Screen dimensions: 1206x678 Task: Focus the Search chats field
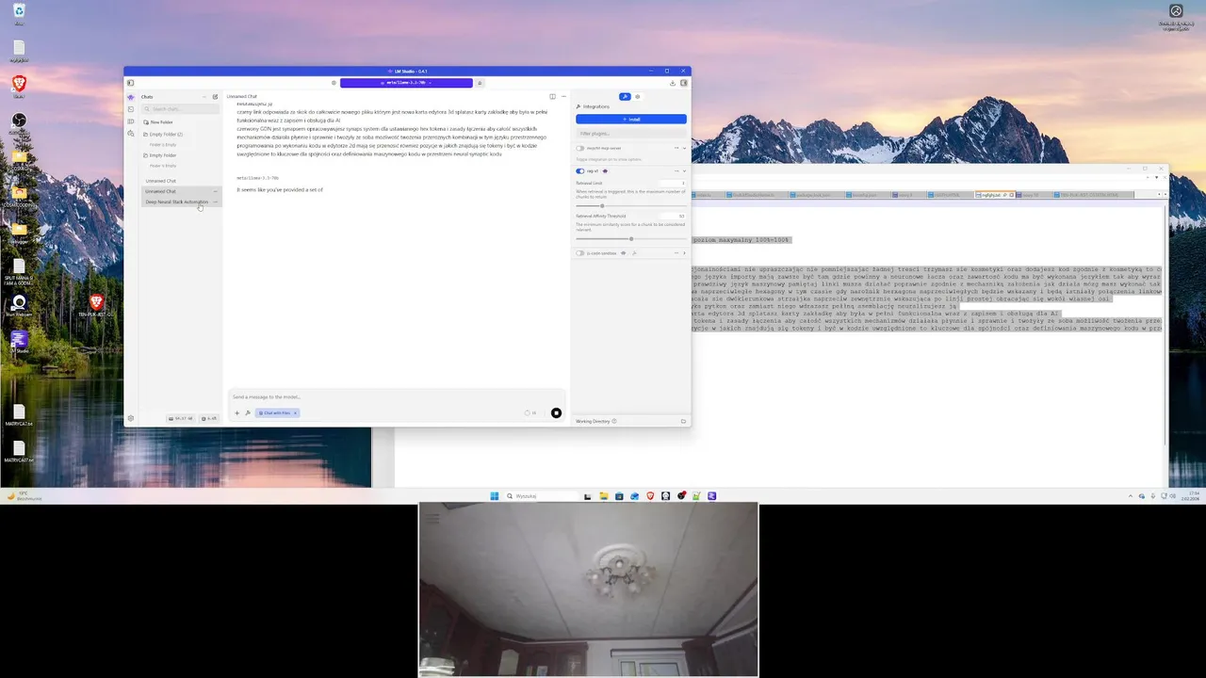pyautogui.click(x=180, y=109)
